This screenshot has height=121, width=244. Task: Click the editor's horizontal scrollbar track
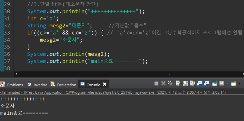[x=129, y=74]
